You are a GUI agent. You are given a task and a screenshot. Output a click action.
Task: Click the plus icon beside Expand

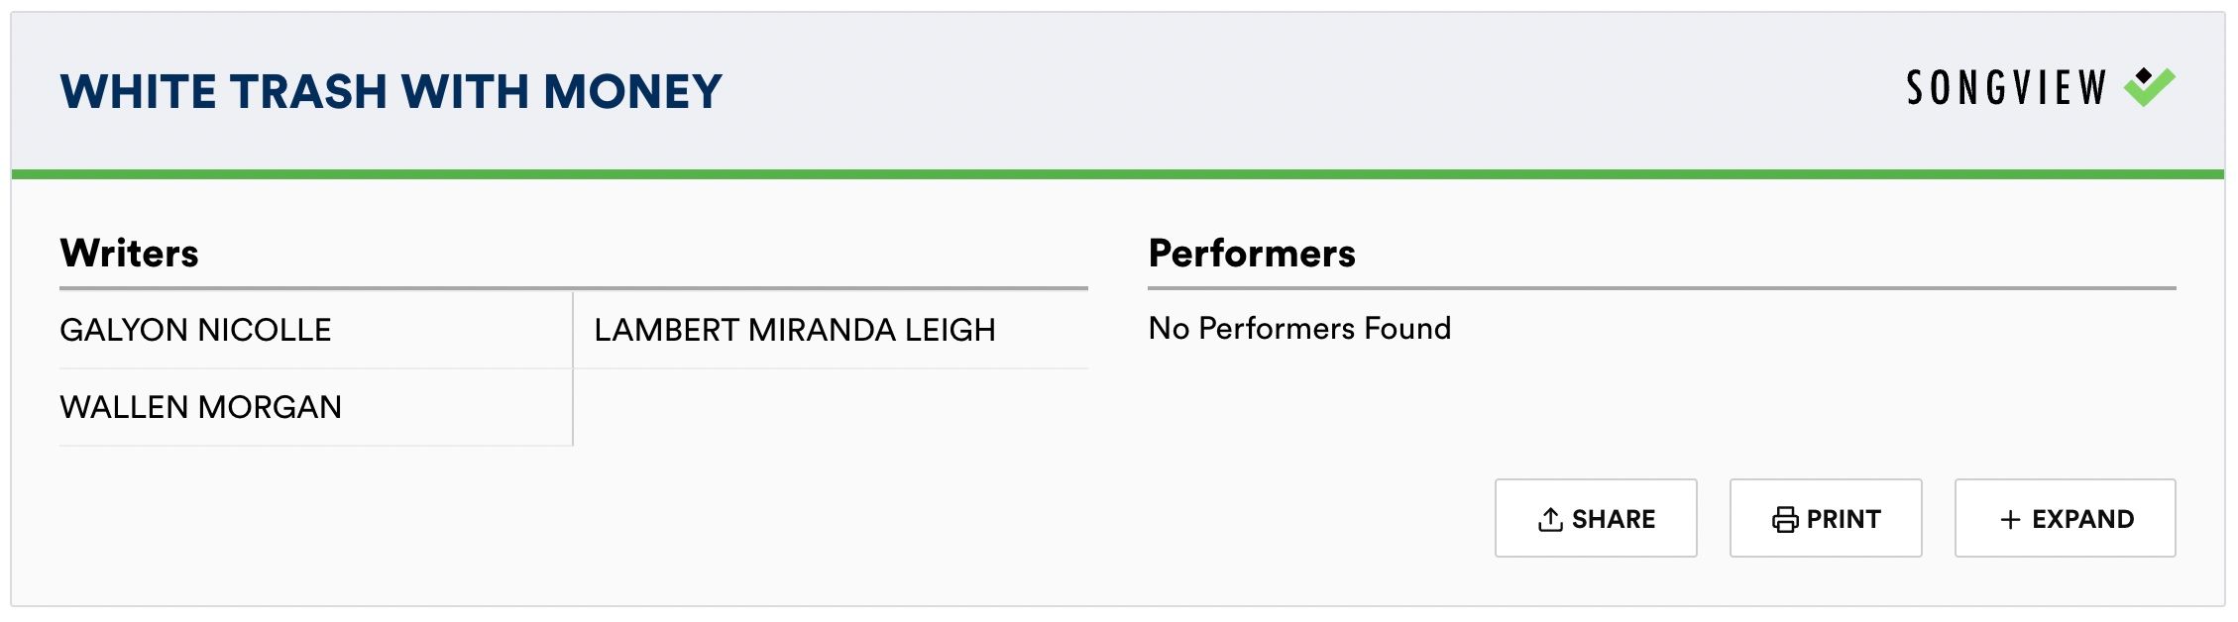[2010, 519]
